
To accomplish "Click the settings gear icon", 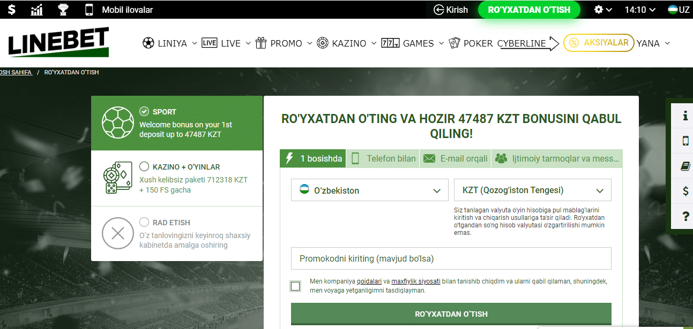I will (x=599, y=10).
